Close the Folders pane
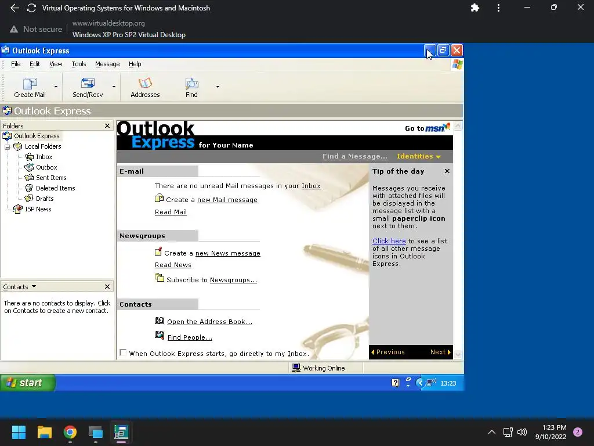The height and width of the screenshot is (446, 594). (x=107, y=125)
